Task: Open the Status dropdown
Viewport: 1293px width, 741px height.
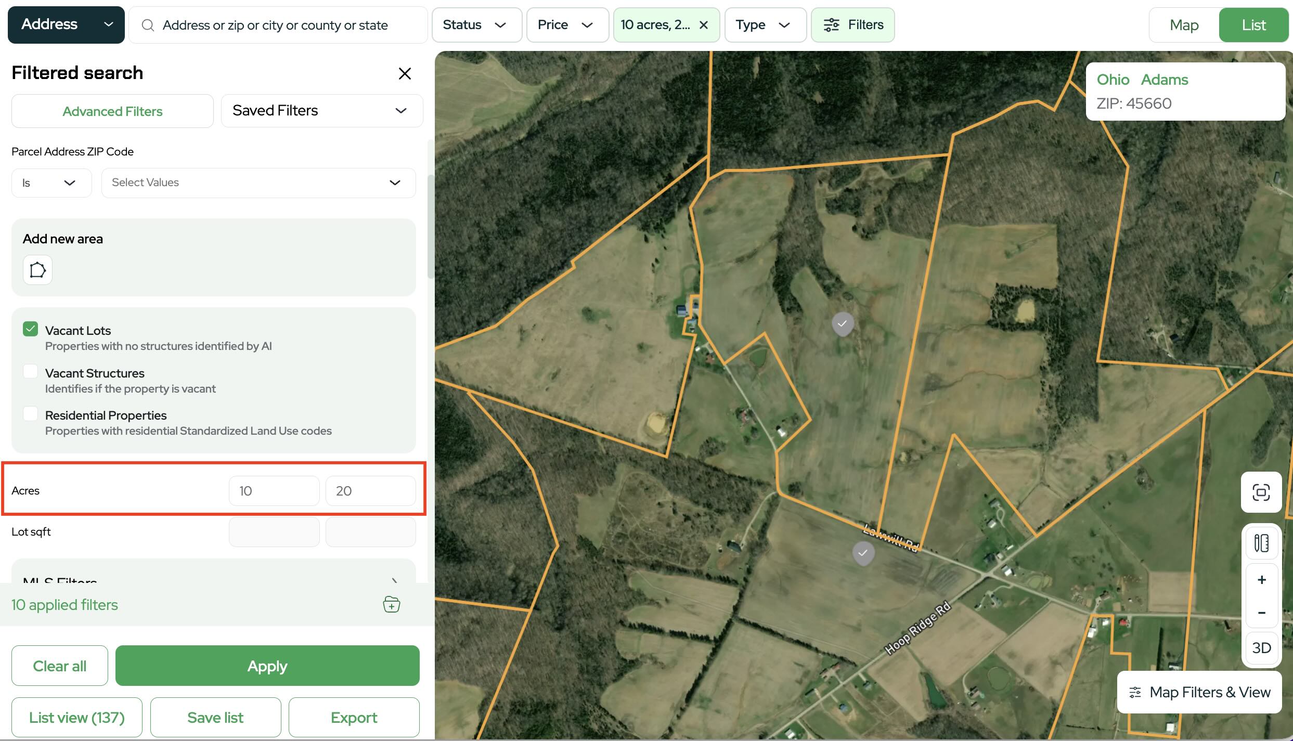Action: [x=476, y=25]
